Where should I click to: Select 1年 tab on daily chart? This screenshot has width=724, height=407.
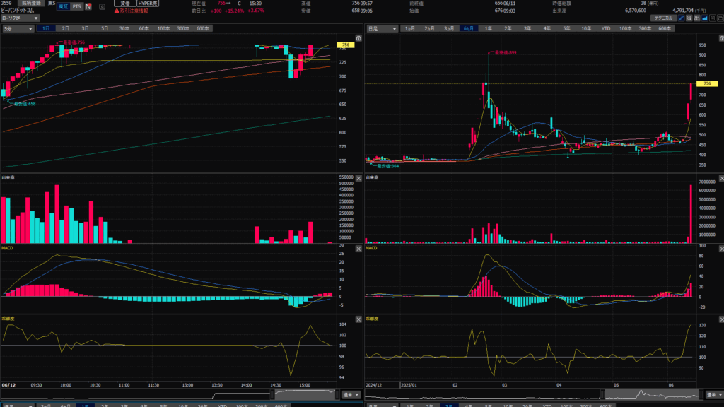[488, 28]
